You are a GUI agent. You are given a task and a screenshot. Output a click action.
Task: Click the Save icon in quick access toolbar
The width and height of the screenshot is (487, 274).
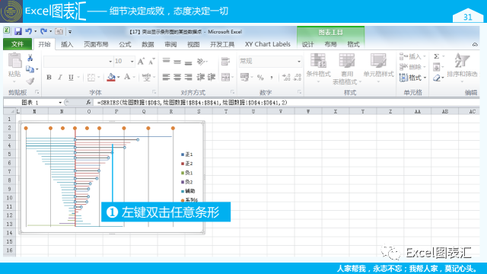coord(18,31)
